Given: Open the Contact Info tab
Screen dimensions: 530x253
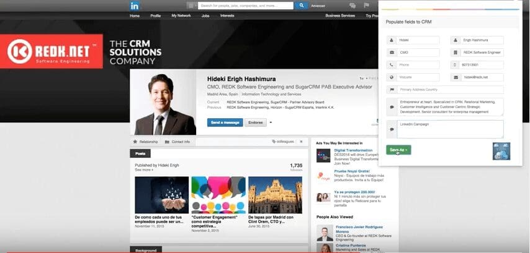Looking at the screenshot, I should [x=177, y=142].
